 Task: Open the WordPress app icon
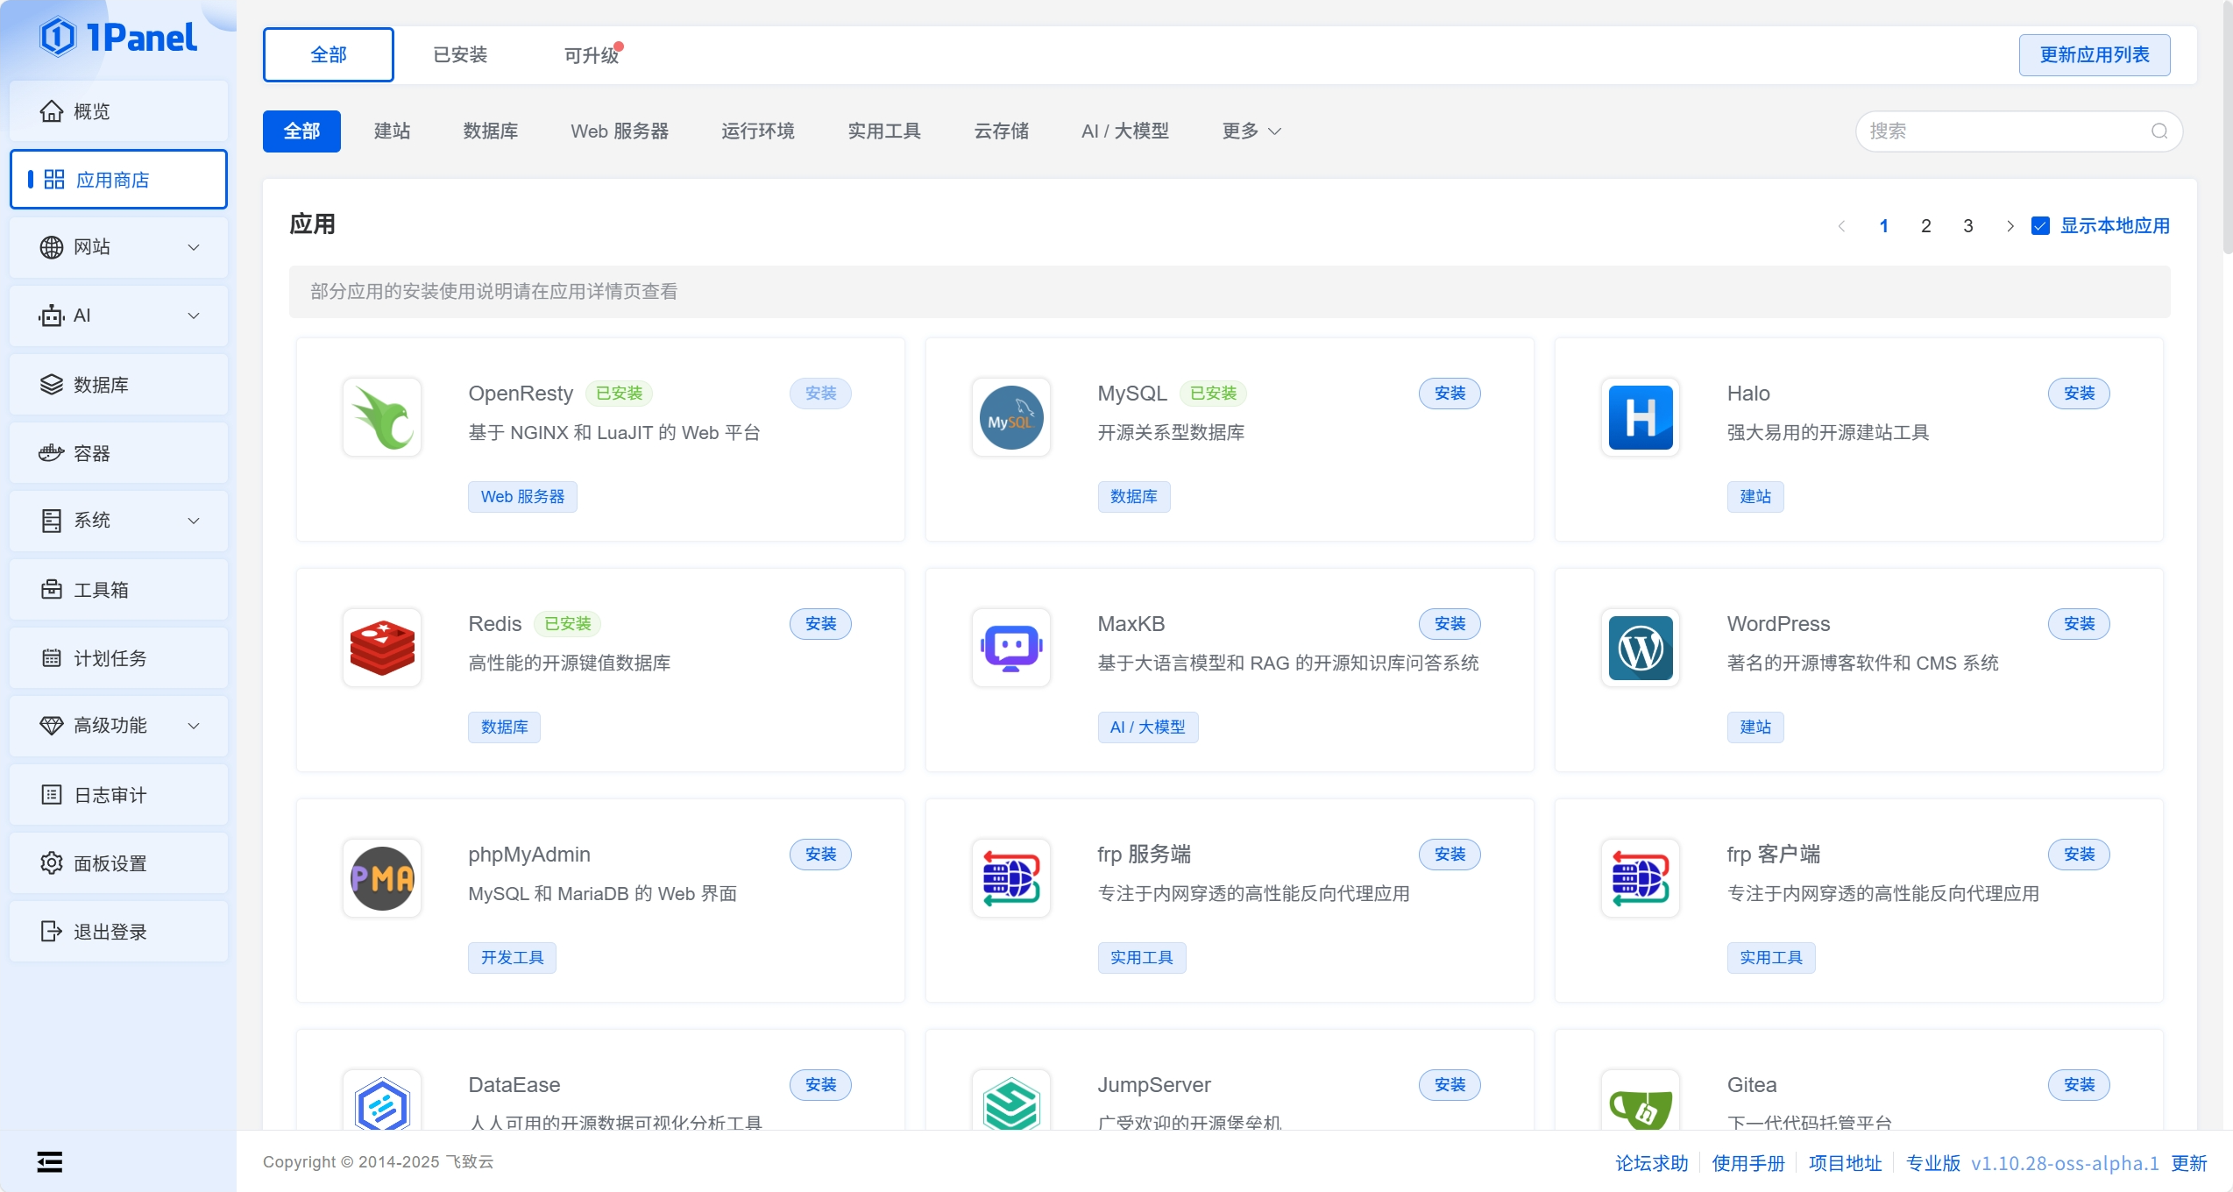[1640, 648]
